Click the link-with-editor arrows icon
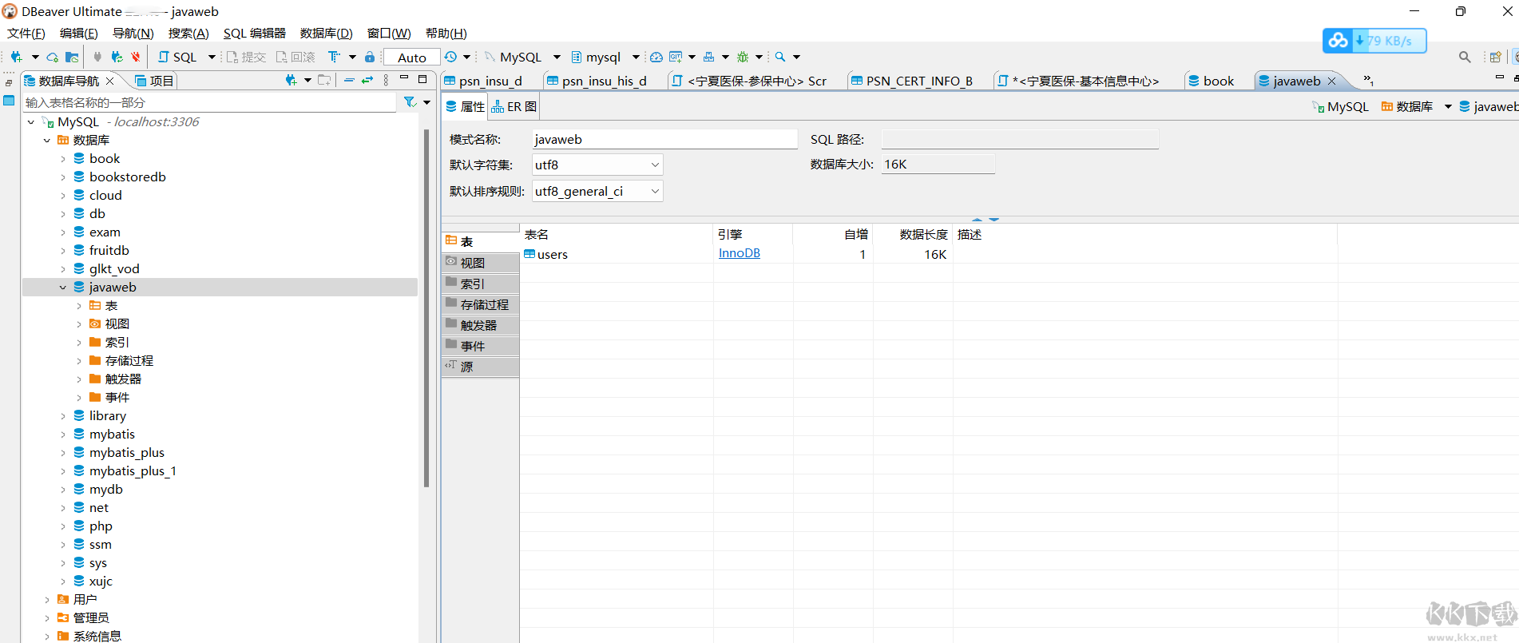The width and height of the screenshot is (1519, 643). pyautogui.click(x=367, y=80)
